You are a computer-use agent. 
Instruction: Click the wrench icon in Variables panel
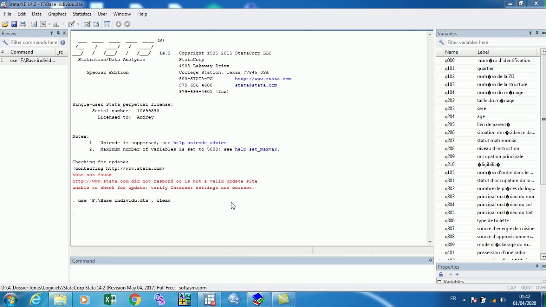coord(441,42)
